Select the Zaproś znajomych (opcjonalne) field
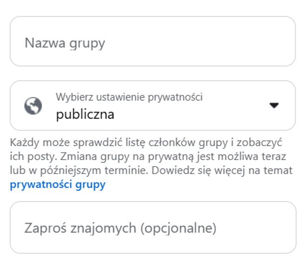Screen dimensions: 306x255 (153, 228)
